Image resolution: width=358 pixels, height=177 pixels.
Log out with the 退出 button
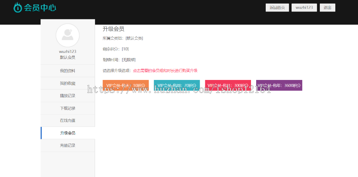pyautogui.click(x=327, y=8)
